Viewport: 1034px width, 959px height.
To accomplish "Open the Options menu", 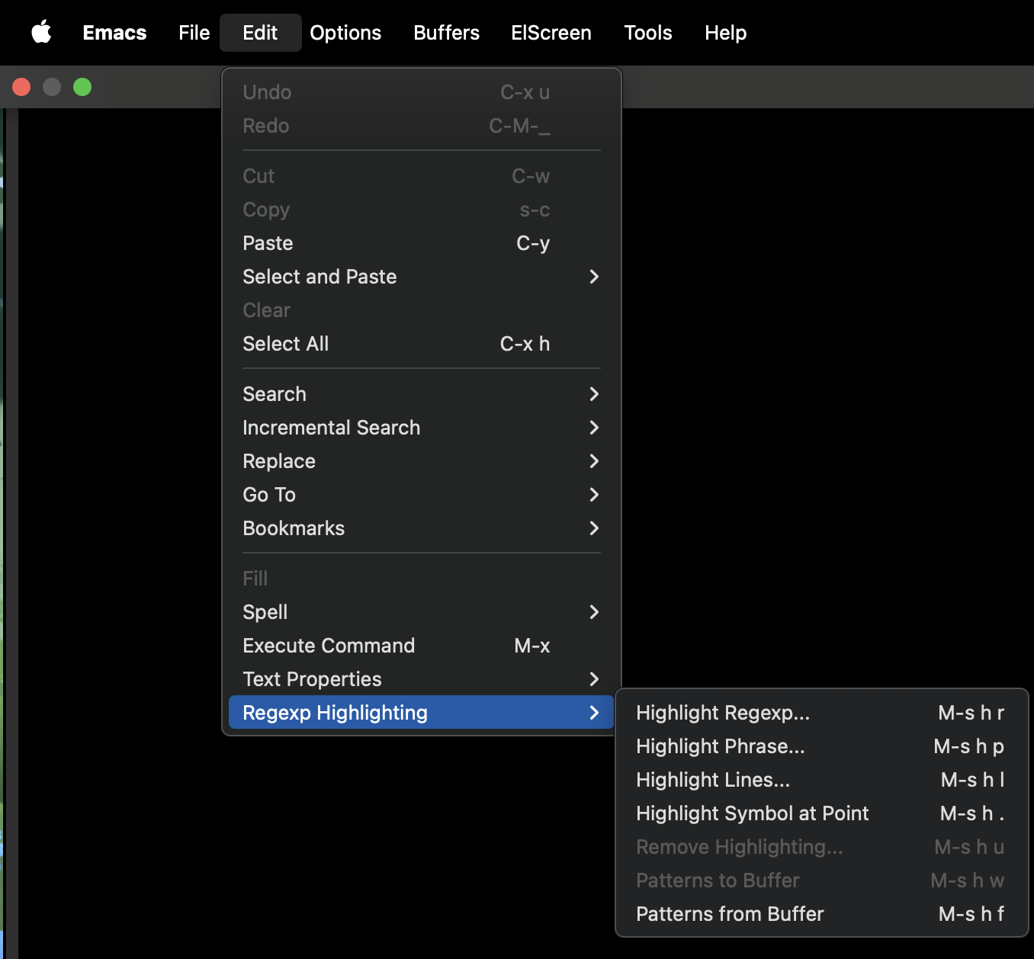I will coord(345,33).
